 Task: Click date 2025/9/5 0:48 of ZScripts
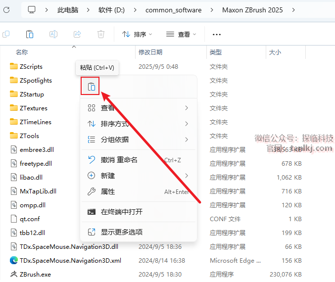coord(158,66)
